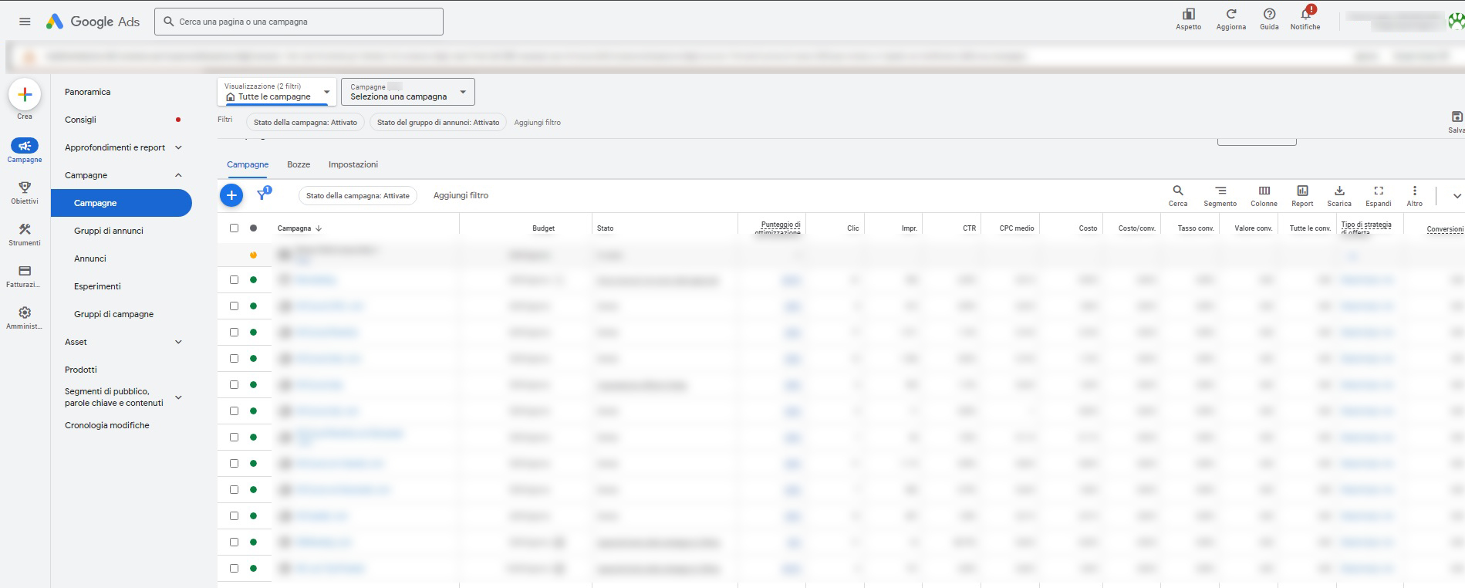Click the Aggiungi filtro link in table toolbar

[461, 195]
